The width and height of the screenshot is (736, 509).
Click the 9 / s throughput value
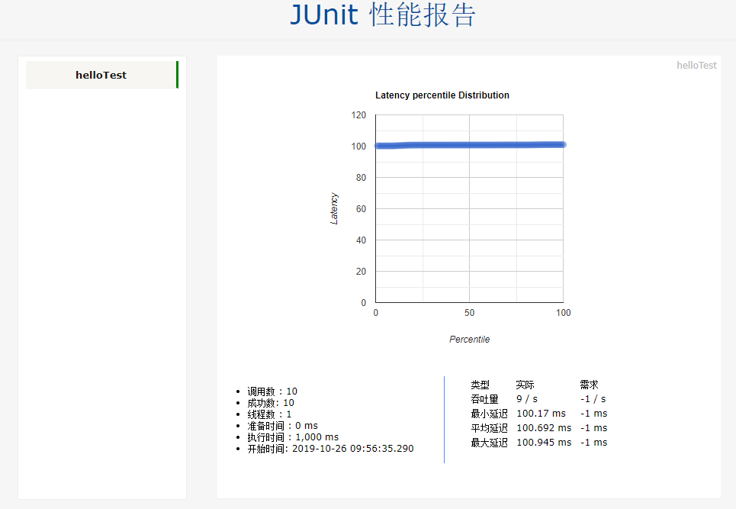[x=527, y=399]
